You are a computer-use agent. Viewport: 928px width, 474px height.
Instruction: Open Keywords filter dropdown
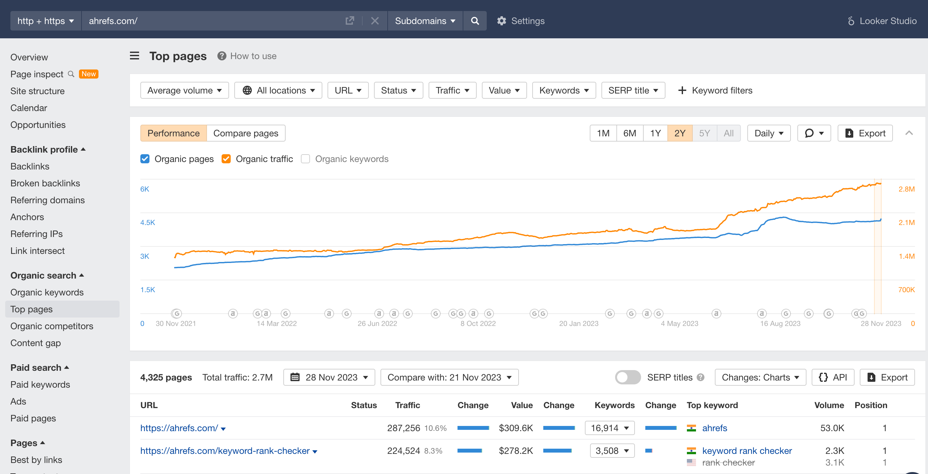point(564,90)
